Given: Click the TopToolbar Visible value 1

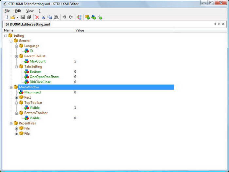Looking at the screenshot, I should (x=75, y=108).
